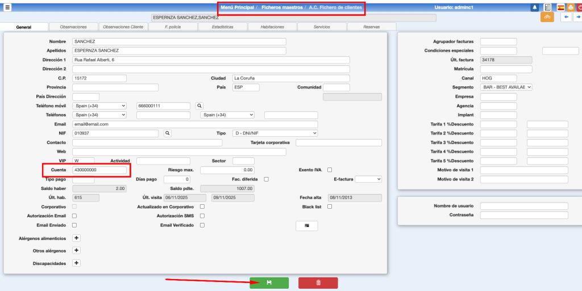The width and height of the screenshot is (582, 291).
Task: Enable the Exento IVA checkbox
Action: pos(330,170)
